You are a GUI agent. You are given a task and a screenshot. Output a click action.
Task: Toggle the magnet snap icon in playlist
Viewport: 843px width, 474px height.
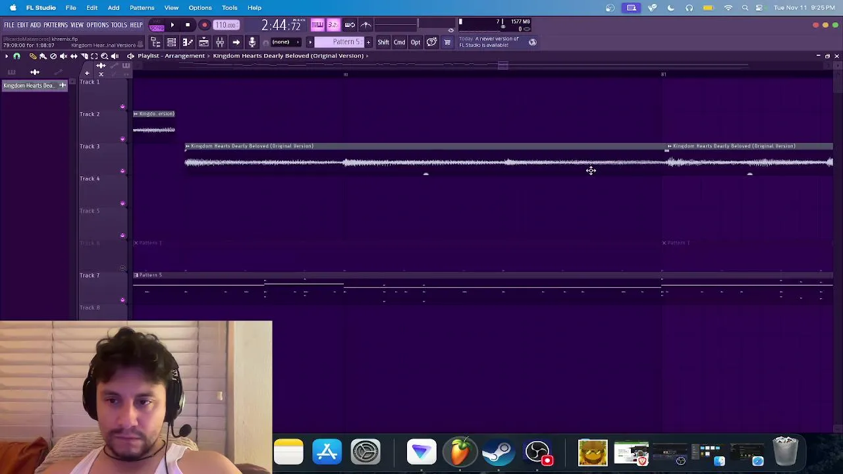click(16, 56)
